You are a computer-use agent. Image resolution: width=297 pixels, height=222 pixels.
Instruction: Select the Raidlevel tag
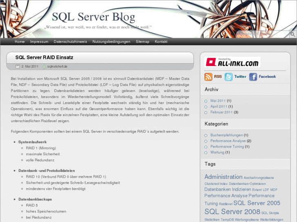226,204
